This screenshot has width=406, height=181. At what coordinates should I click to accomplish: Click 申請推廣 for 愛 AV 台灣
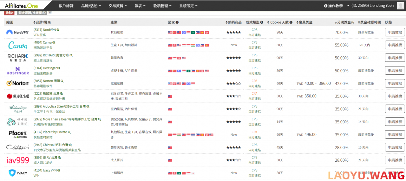[395, 160]
